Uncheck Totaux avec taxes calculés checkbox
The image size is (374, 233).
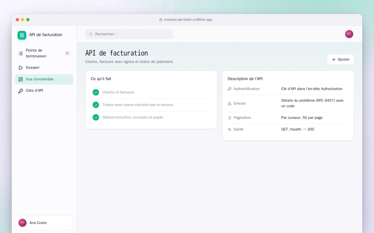coord(96,105)
